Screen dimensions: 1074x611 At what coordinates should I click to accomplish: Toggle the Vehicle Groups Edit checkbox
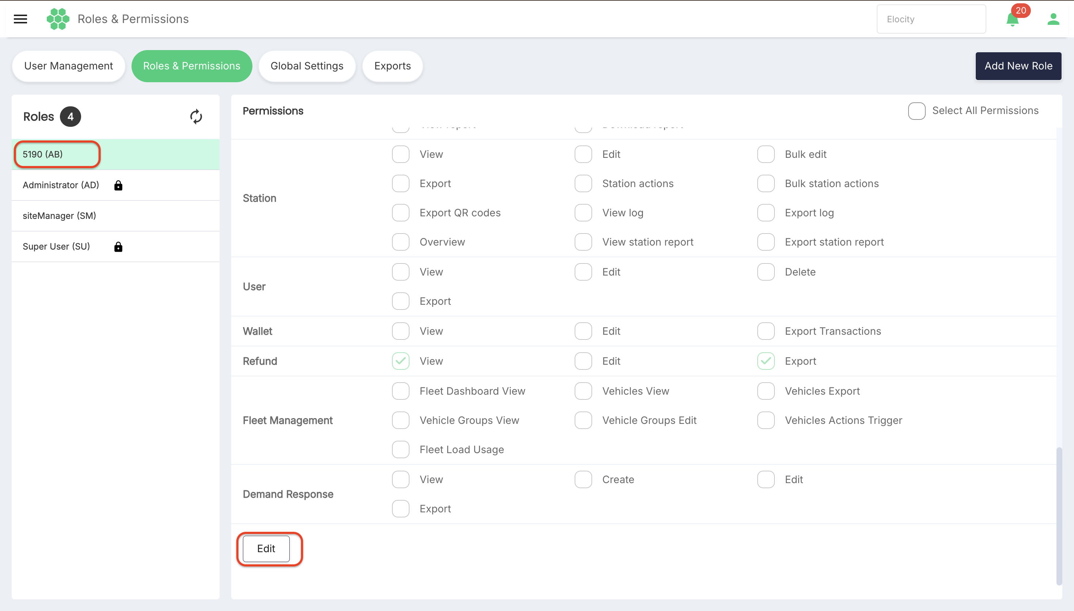pos(583,421)
